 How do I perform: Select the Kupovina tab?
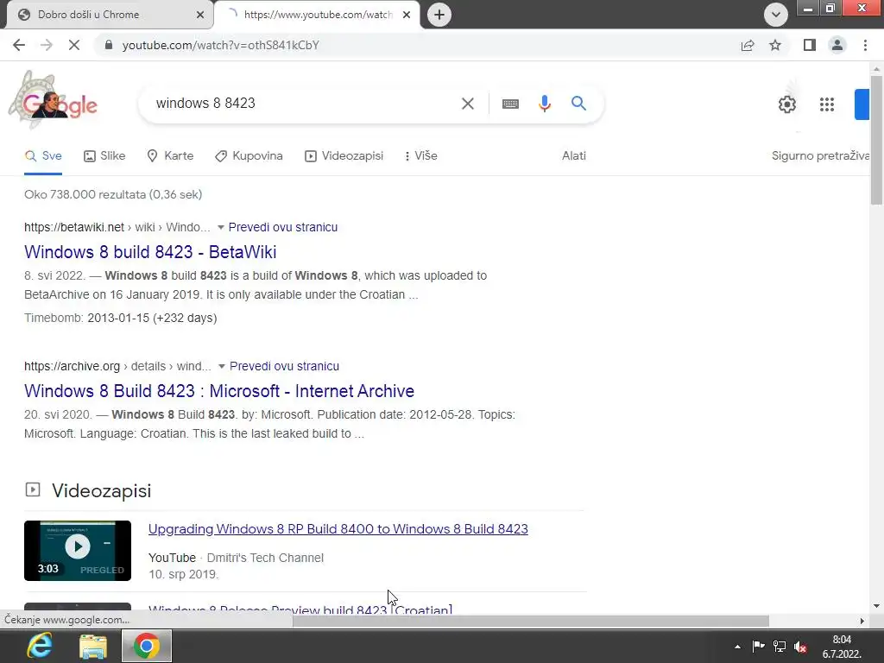pos(249,156)
